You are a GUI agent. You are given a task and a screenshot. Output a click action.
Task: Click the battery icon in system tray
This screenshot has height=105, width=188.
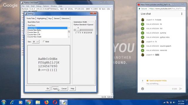171,102
